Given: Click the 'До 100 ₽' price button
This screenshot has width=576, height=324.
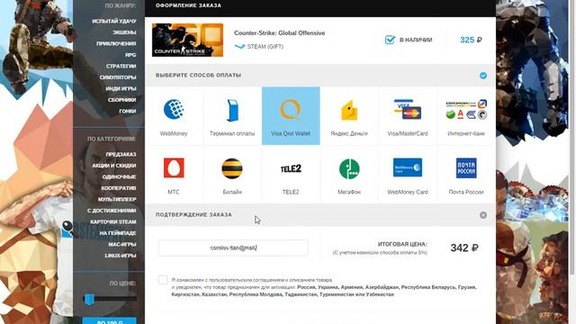Looking at the screenshot, I should pos(109,320).
